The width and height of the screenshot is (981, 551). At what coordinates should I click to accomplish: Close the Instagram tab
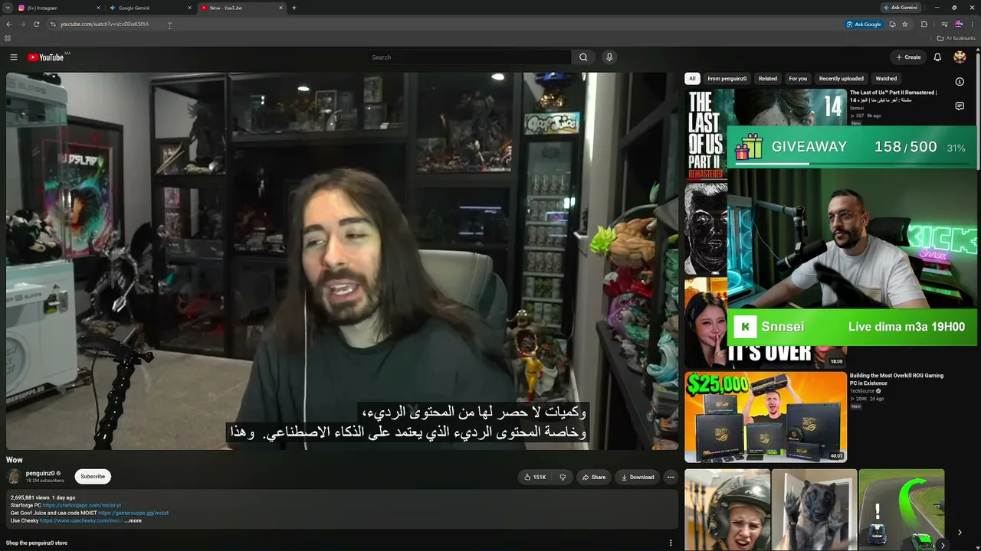(x=98, y=8)
